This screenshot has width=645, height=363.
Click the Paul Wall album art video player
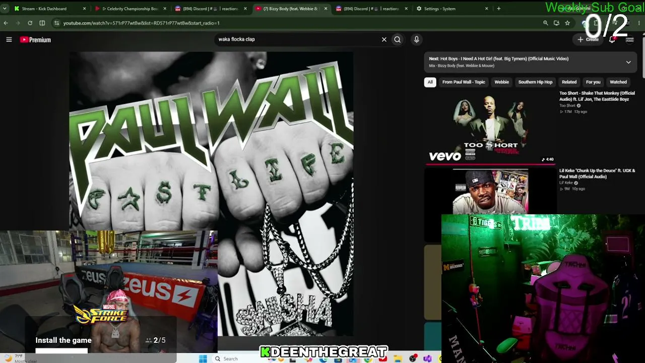211,194
